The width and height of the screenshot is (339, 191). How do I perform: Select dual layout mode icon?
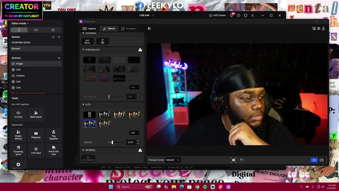pyautogui.click(x=53, y=30)
